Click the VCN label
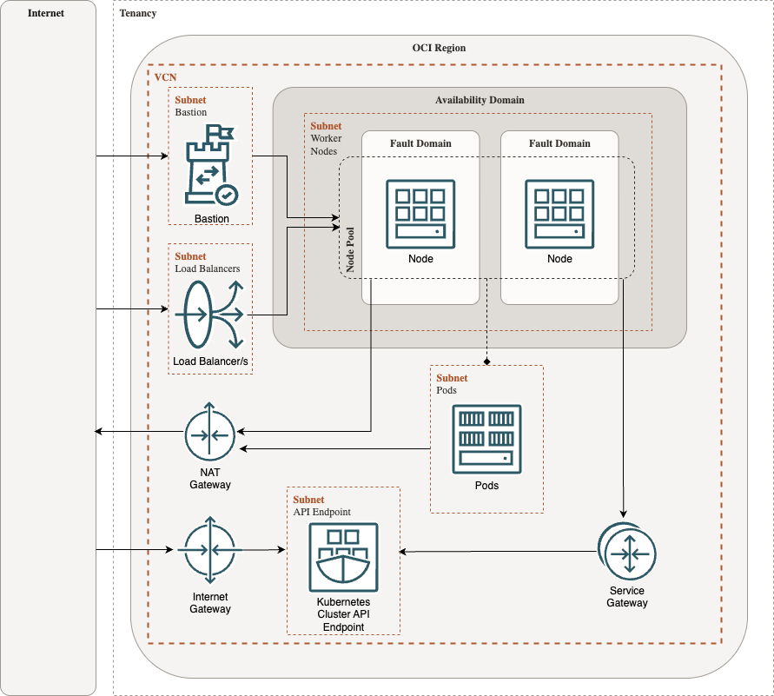 (x=164, y=77)
